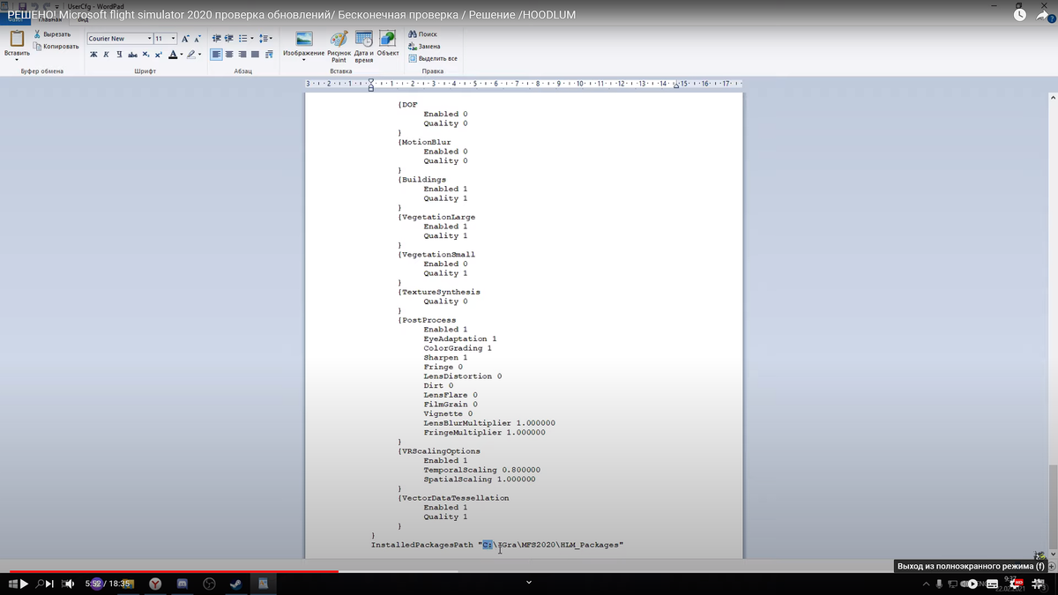Switch to WordPad taskbar icon
The image size is (1058, 595).
pos(263,584)
